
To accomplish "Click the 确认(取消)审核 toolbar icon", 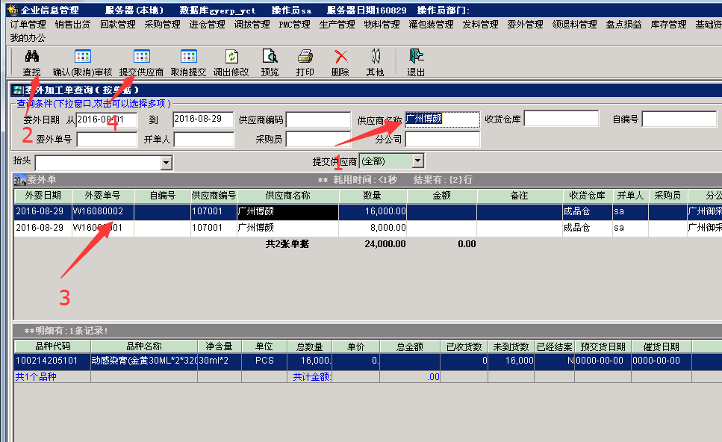I will click(x=82, y=57).
